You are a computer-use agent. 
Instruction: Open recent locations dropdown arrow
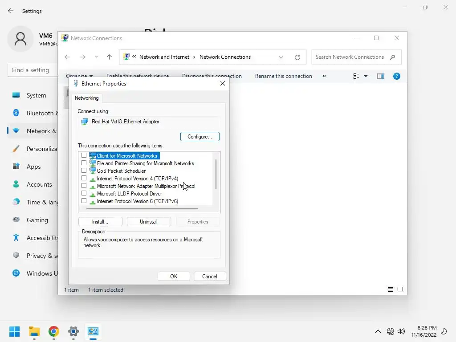tap(96, 57)
